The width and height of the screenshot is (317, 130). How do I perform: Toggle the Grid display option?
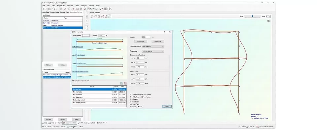click(52, 123)
